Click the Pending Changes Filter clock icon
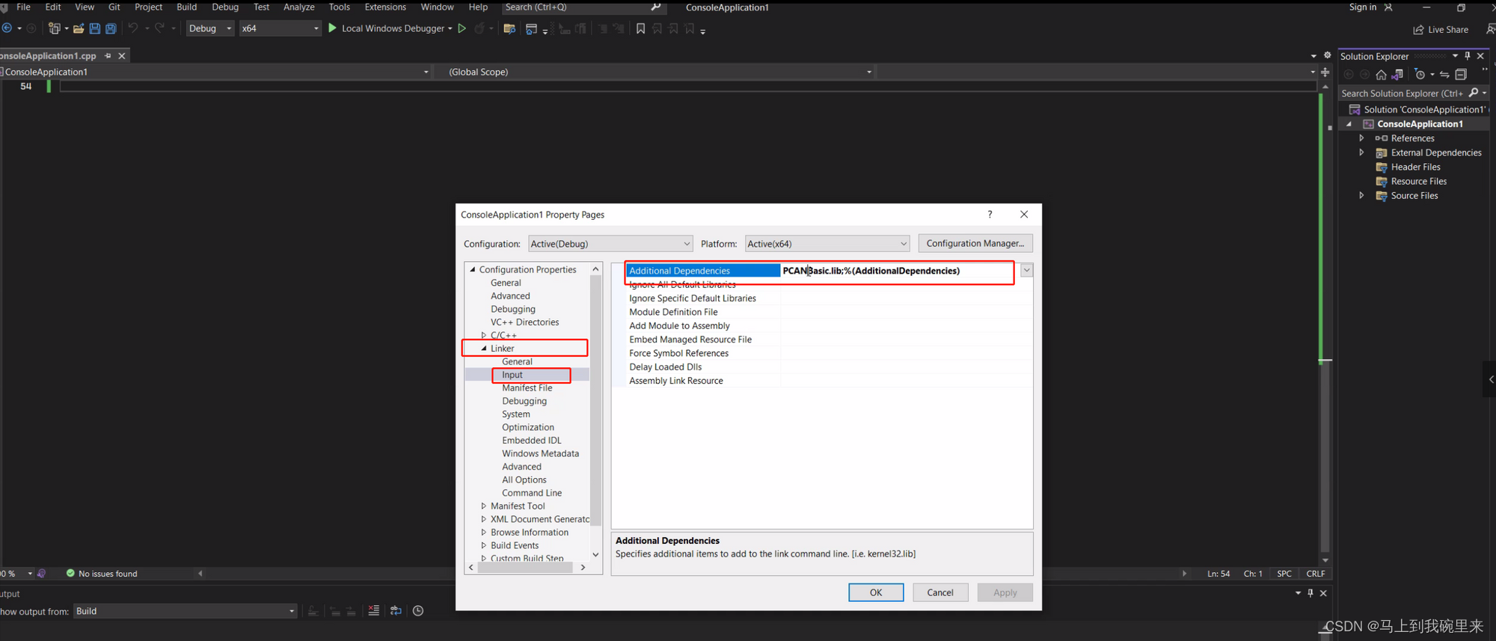This screenshot has width=1496, height=641. tap(1420, 74)
